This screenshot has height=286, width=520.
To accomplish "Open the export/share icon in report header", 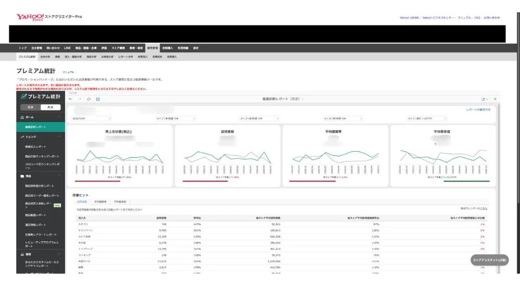I will pos(484,99).
